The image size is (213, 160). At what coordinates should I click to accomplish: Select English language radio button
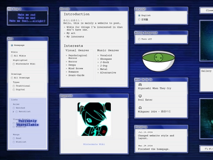[139, 15]
